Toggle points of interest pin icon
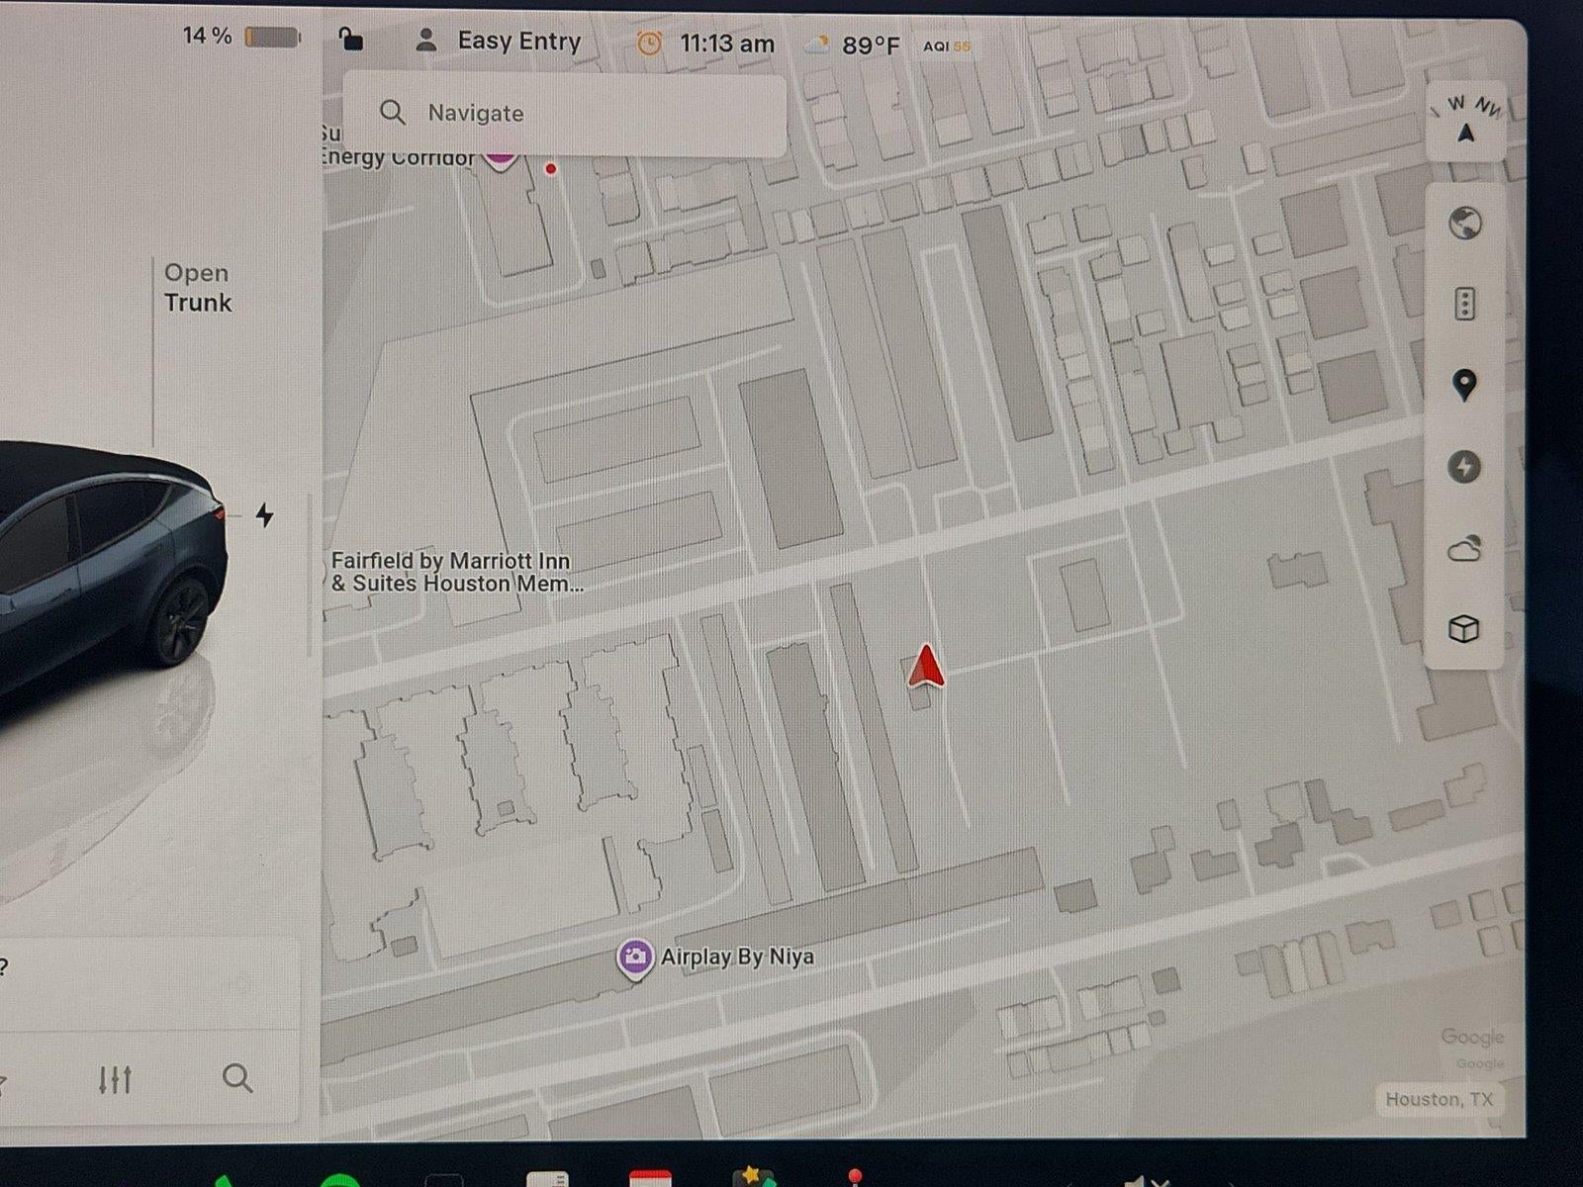The width and height of the screenshot is (1583, 1187). coord(1465,385)
